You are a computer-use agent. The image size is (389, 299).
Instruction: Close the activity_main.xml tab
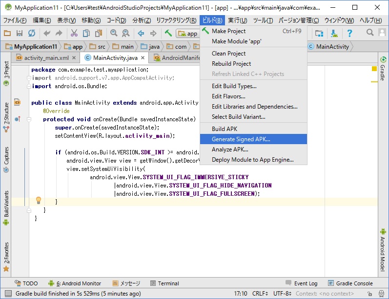(x=74, y=58)
